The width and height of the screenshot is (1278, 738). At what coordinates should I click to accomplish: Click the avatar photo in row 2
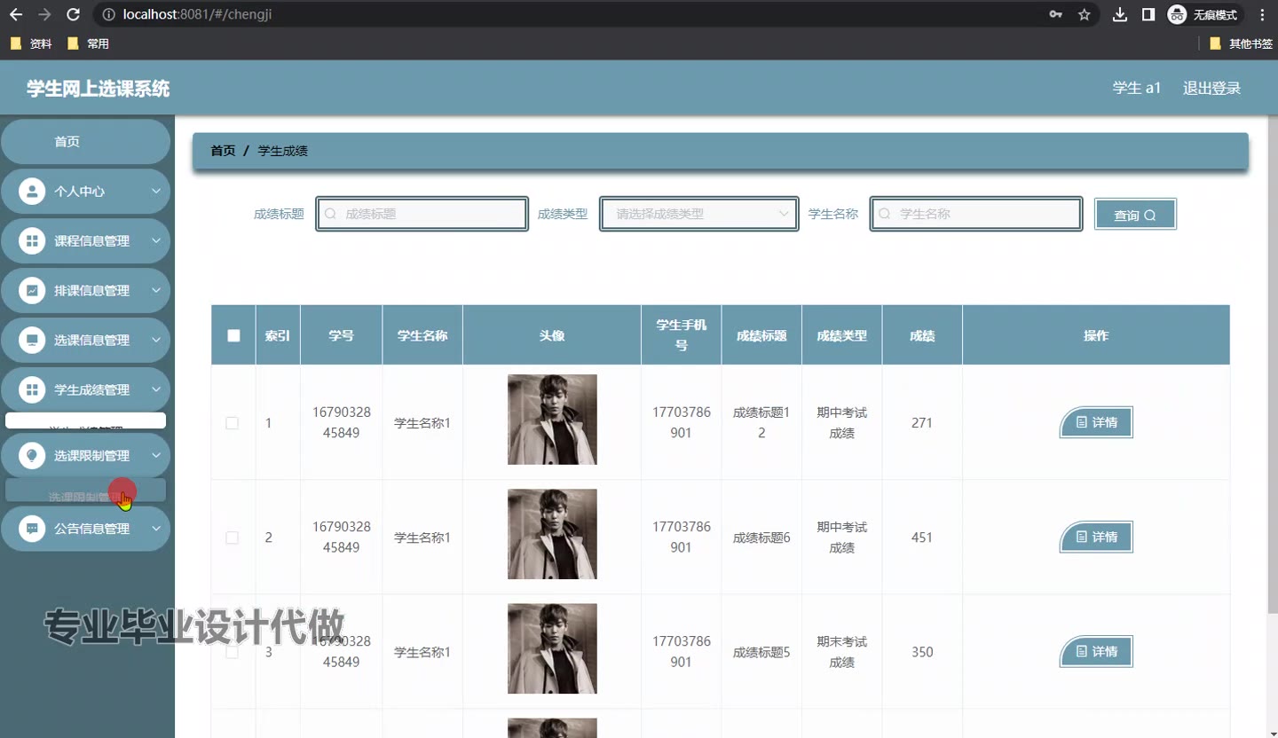tap(552, 534)
